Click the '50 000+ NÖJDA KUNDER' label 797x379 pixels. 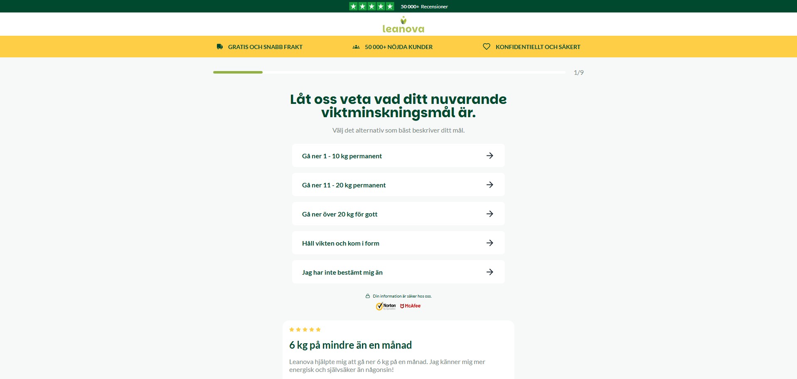click(x=398, y=47)
